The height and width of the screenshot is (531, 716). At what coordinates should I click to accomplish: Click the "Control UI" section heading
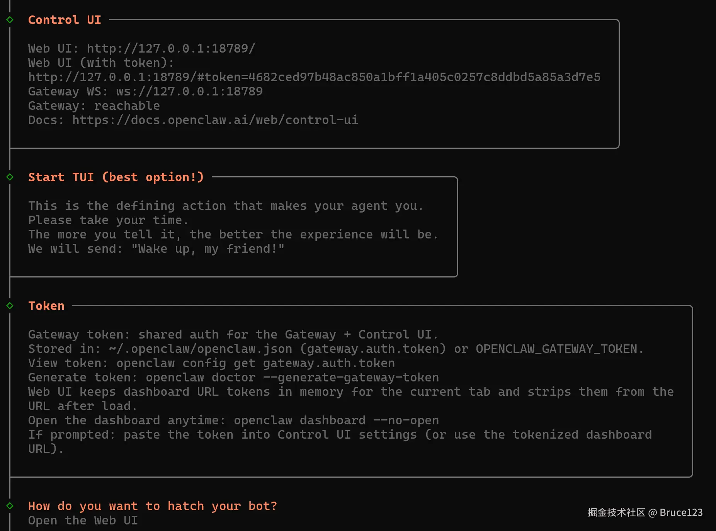(x=65, y=20)
